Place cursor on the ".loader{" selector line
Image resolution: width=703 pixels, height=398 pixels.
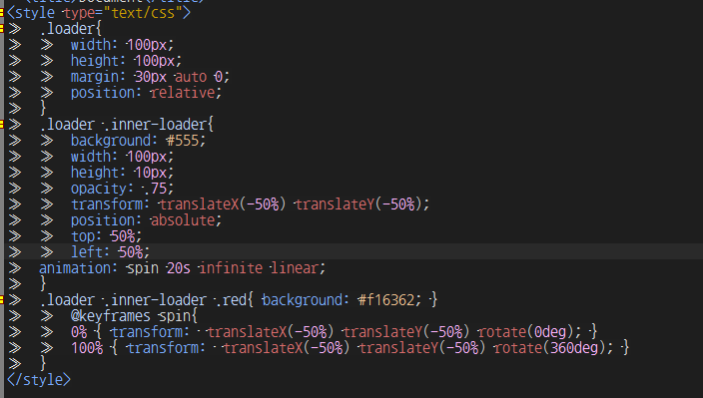[x=71, y=29]
